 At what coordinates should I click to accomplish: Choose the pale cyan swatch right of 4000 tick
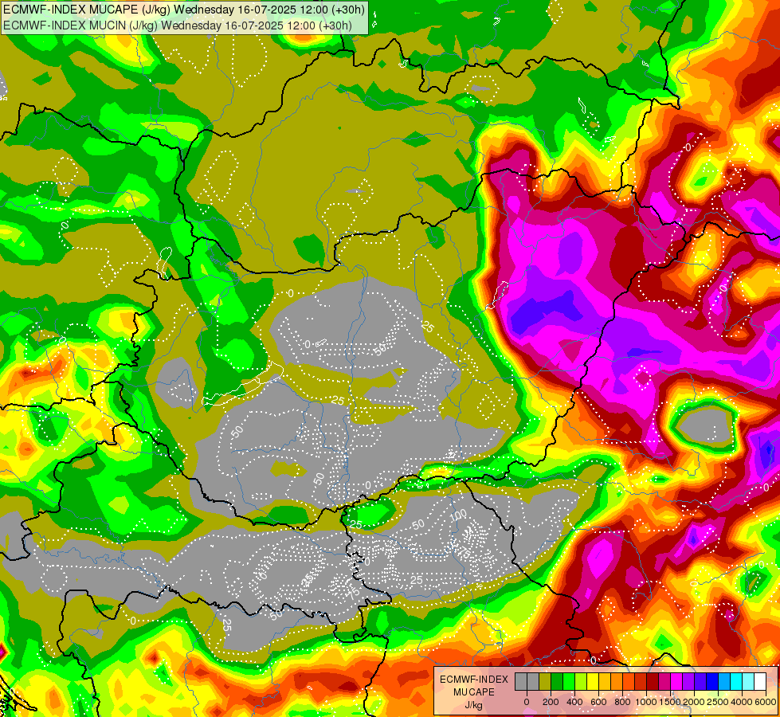(749, 681)
